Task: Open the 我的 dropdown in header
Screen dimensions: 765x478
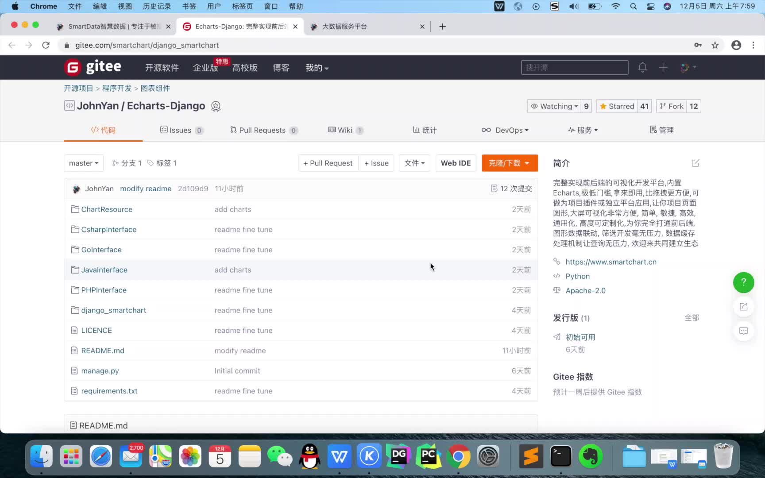Action: (317, 68)
